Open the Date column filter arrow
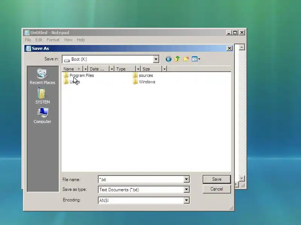The height and width of the screenshot is (225, 301). tap(112, 69)
